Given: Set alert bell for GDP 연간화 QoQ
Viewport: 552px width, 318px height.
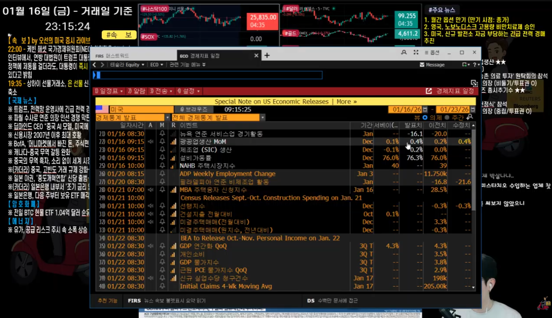Looking at the screenshot, I should (162, 246).
